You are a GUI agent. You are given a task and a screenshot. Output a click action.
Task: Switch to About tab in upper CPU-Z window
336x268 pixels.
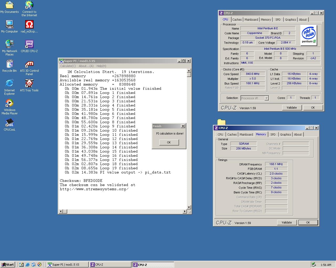tap(303, 20)
